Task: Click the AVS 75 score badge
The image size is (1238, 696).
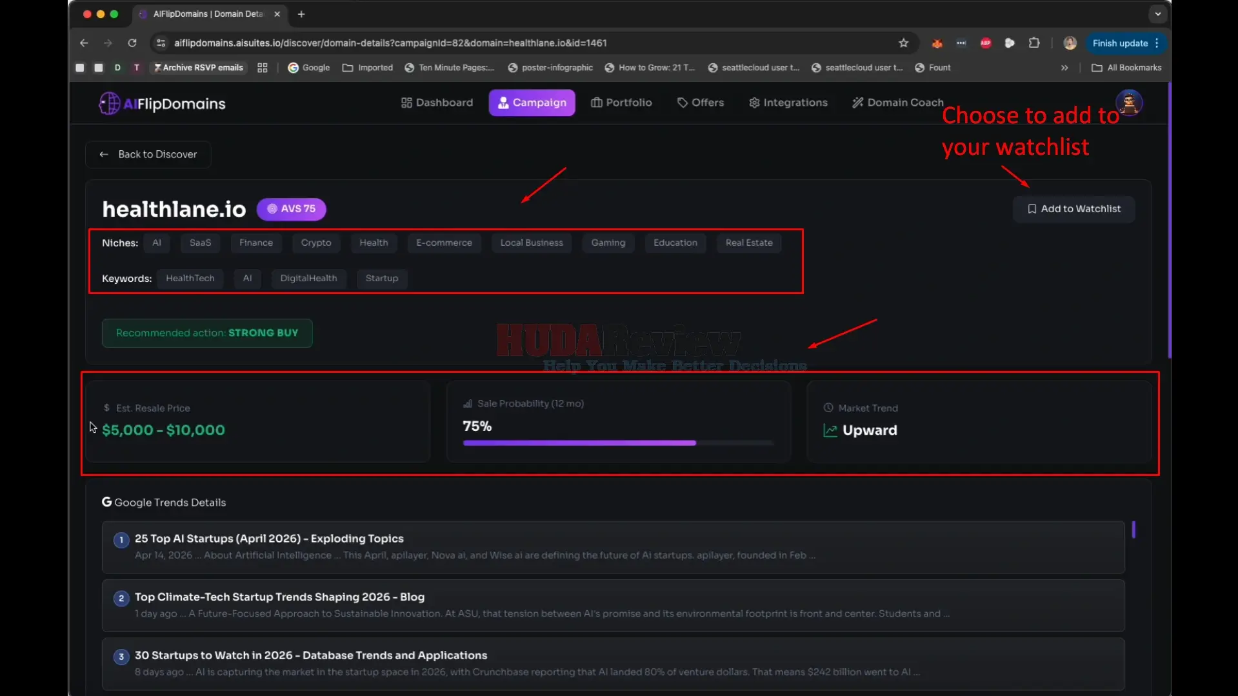Action: (292, 209)
